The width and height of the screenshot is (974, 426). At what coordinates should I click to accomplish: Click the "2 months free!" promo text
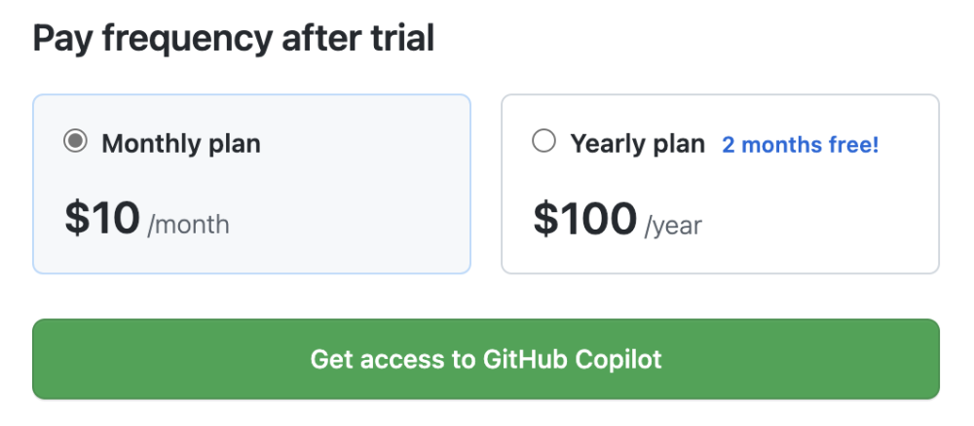pyautogui.click(x=800, y=145)
